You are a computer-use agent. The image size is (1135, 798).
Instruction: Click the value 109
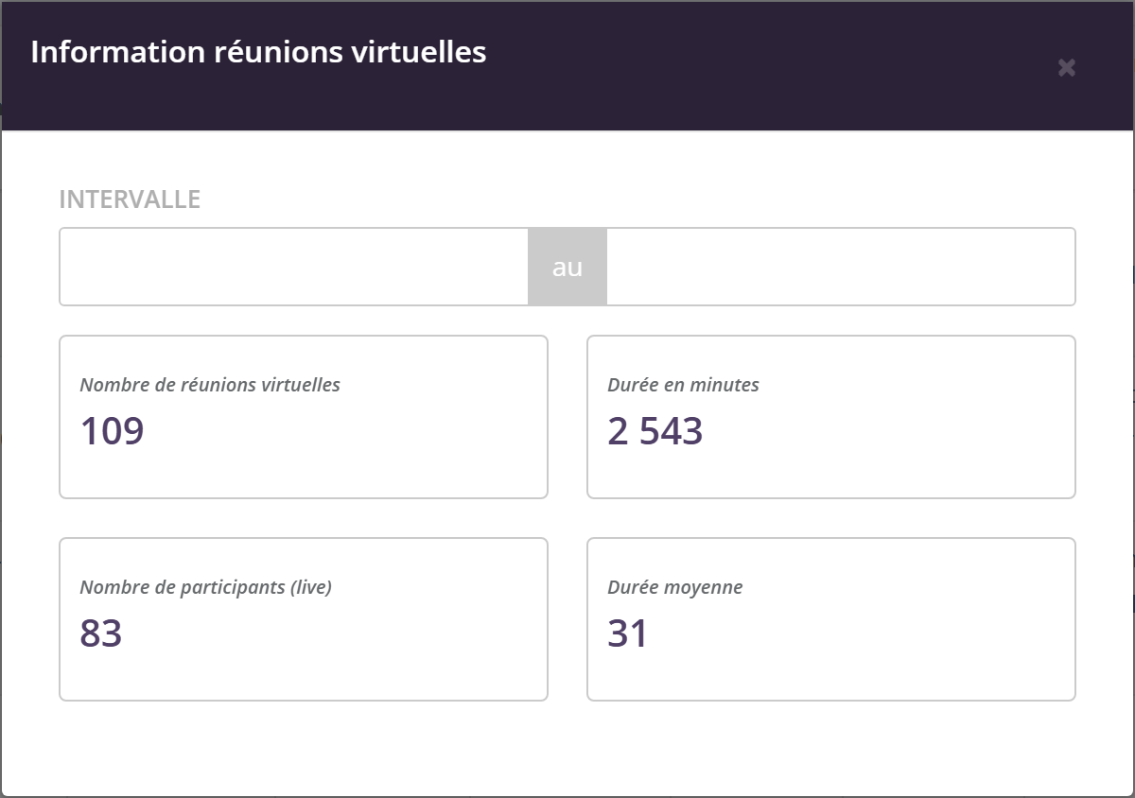112,431
